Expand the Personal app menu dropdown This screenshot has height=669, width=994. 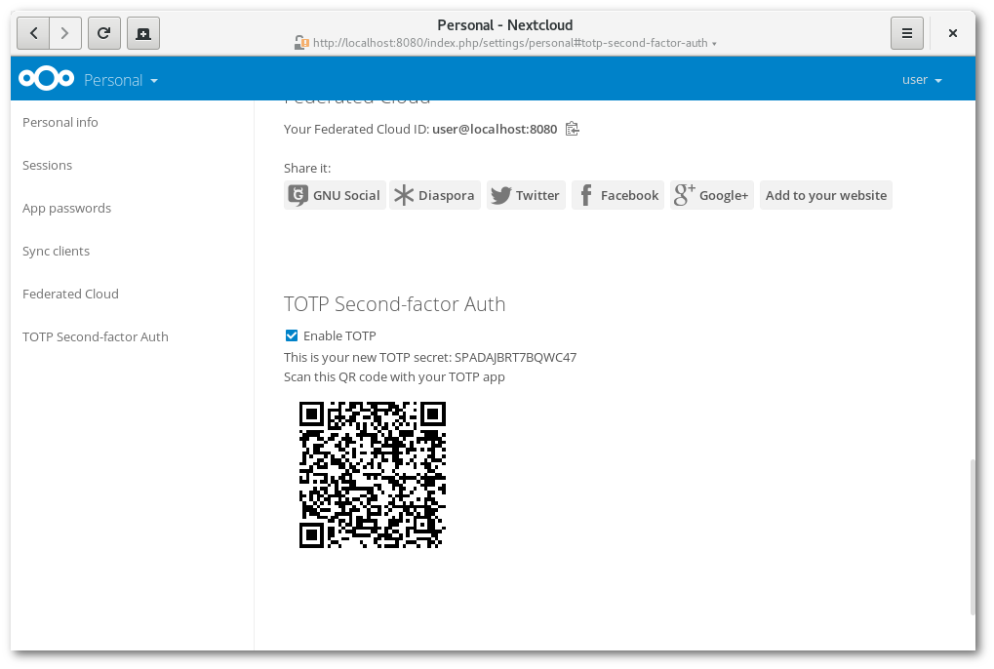[121, 80]
